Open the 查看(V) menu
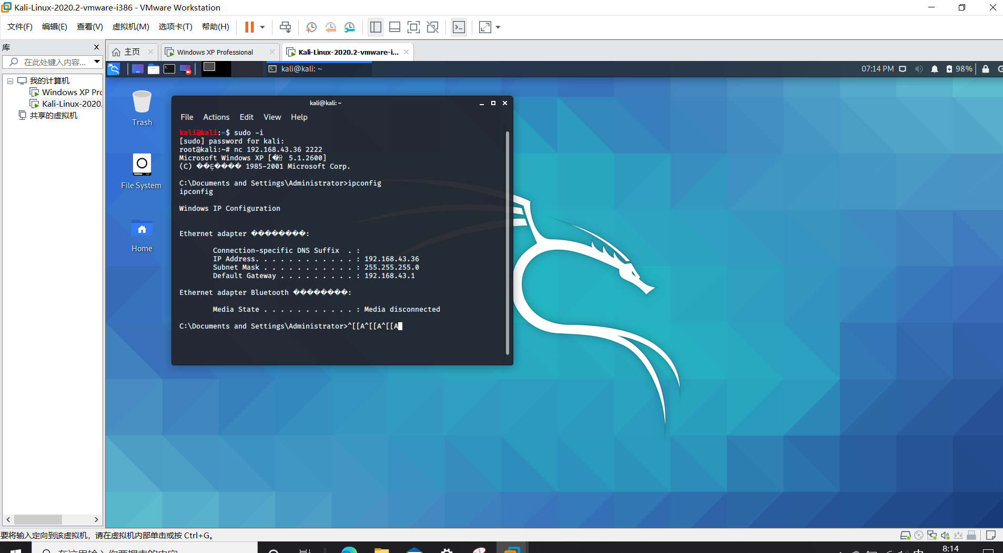1003x553 pixels. coord(90,27)
